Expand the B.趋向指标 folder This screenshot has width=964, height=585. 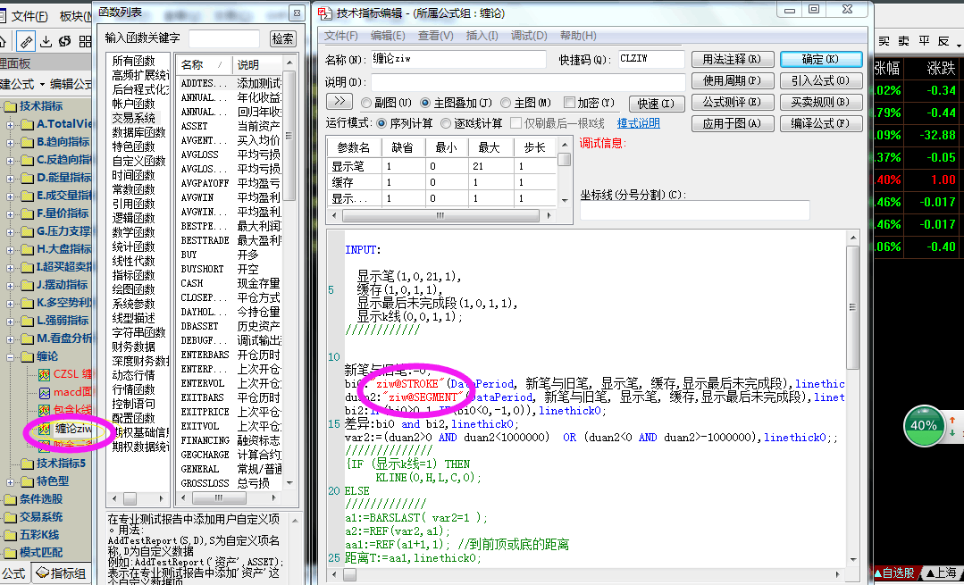pos(10,142)
